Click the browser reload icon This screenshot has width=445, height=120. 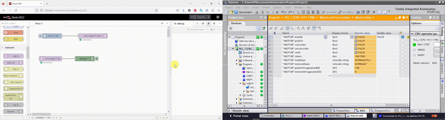tap(16, 10)
